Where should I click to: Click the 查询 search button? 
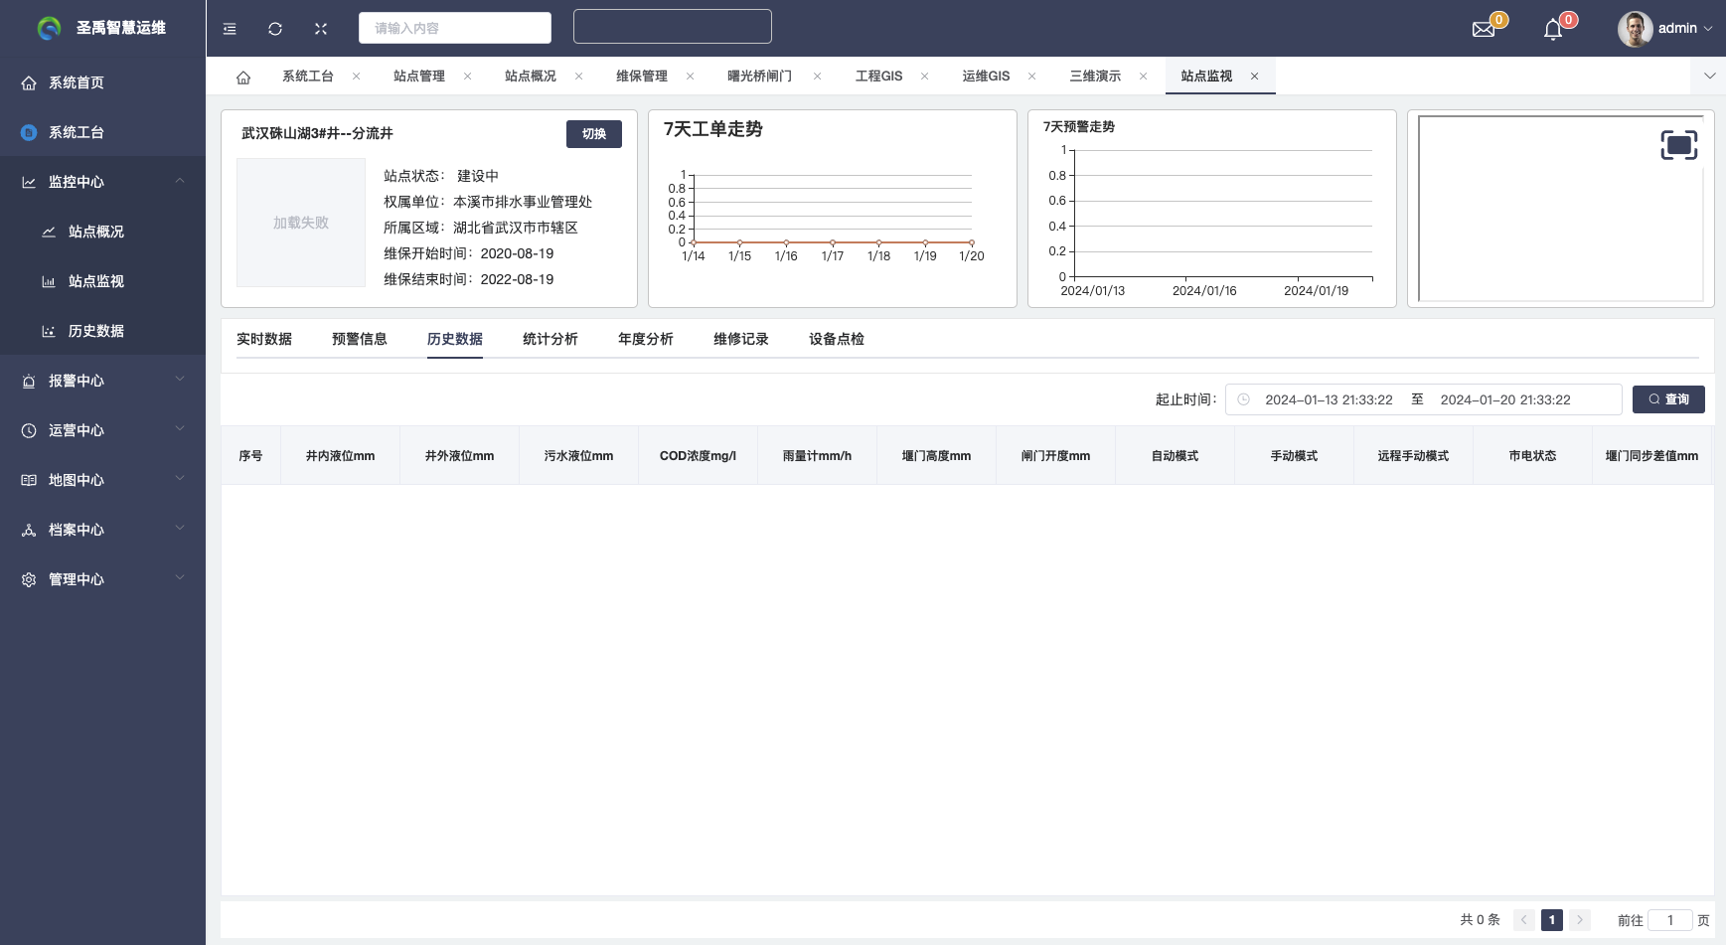[1668, 399]
